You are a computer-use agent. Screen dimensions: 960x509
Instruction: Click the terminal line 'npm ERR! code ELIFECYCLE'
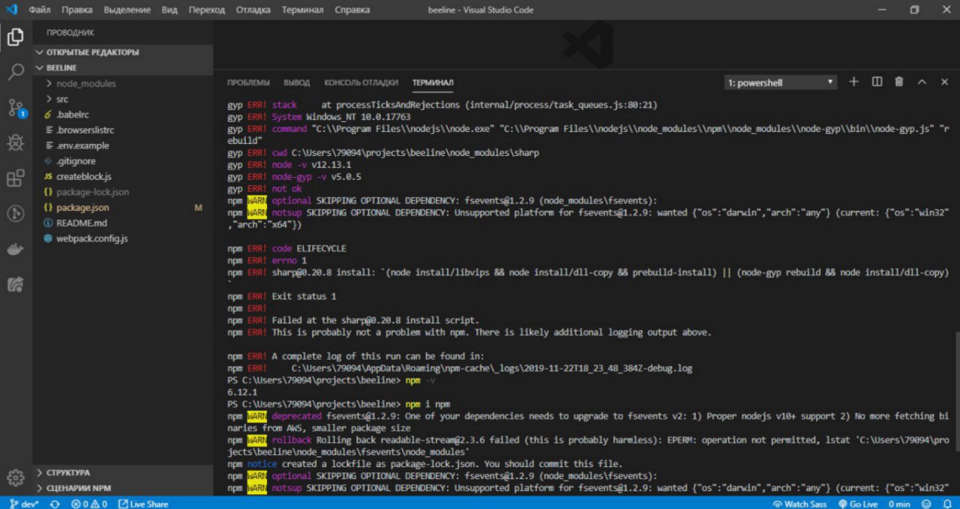click(x=286, y=248)
